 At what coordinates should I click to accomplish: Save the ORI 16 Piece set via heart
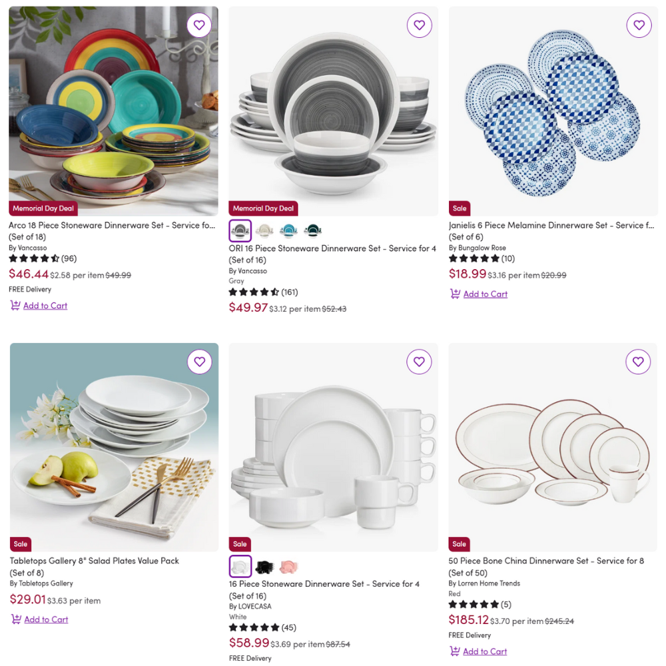[x=419, y=25]
